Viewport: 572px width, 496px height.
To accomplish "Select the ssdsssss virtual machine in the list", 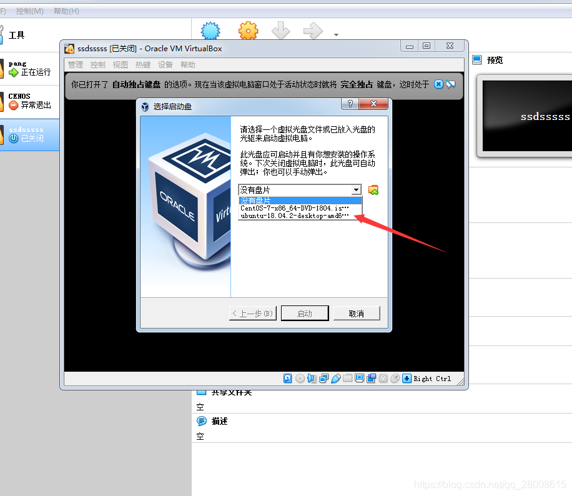I will [x=29, y=135].
